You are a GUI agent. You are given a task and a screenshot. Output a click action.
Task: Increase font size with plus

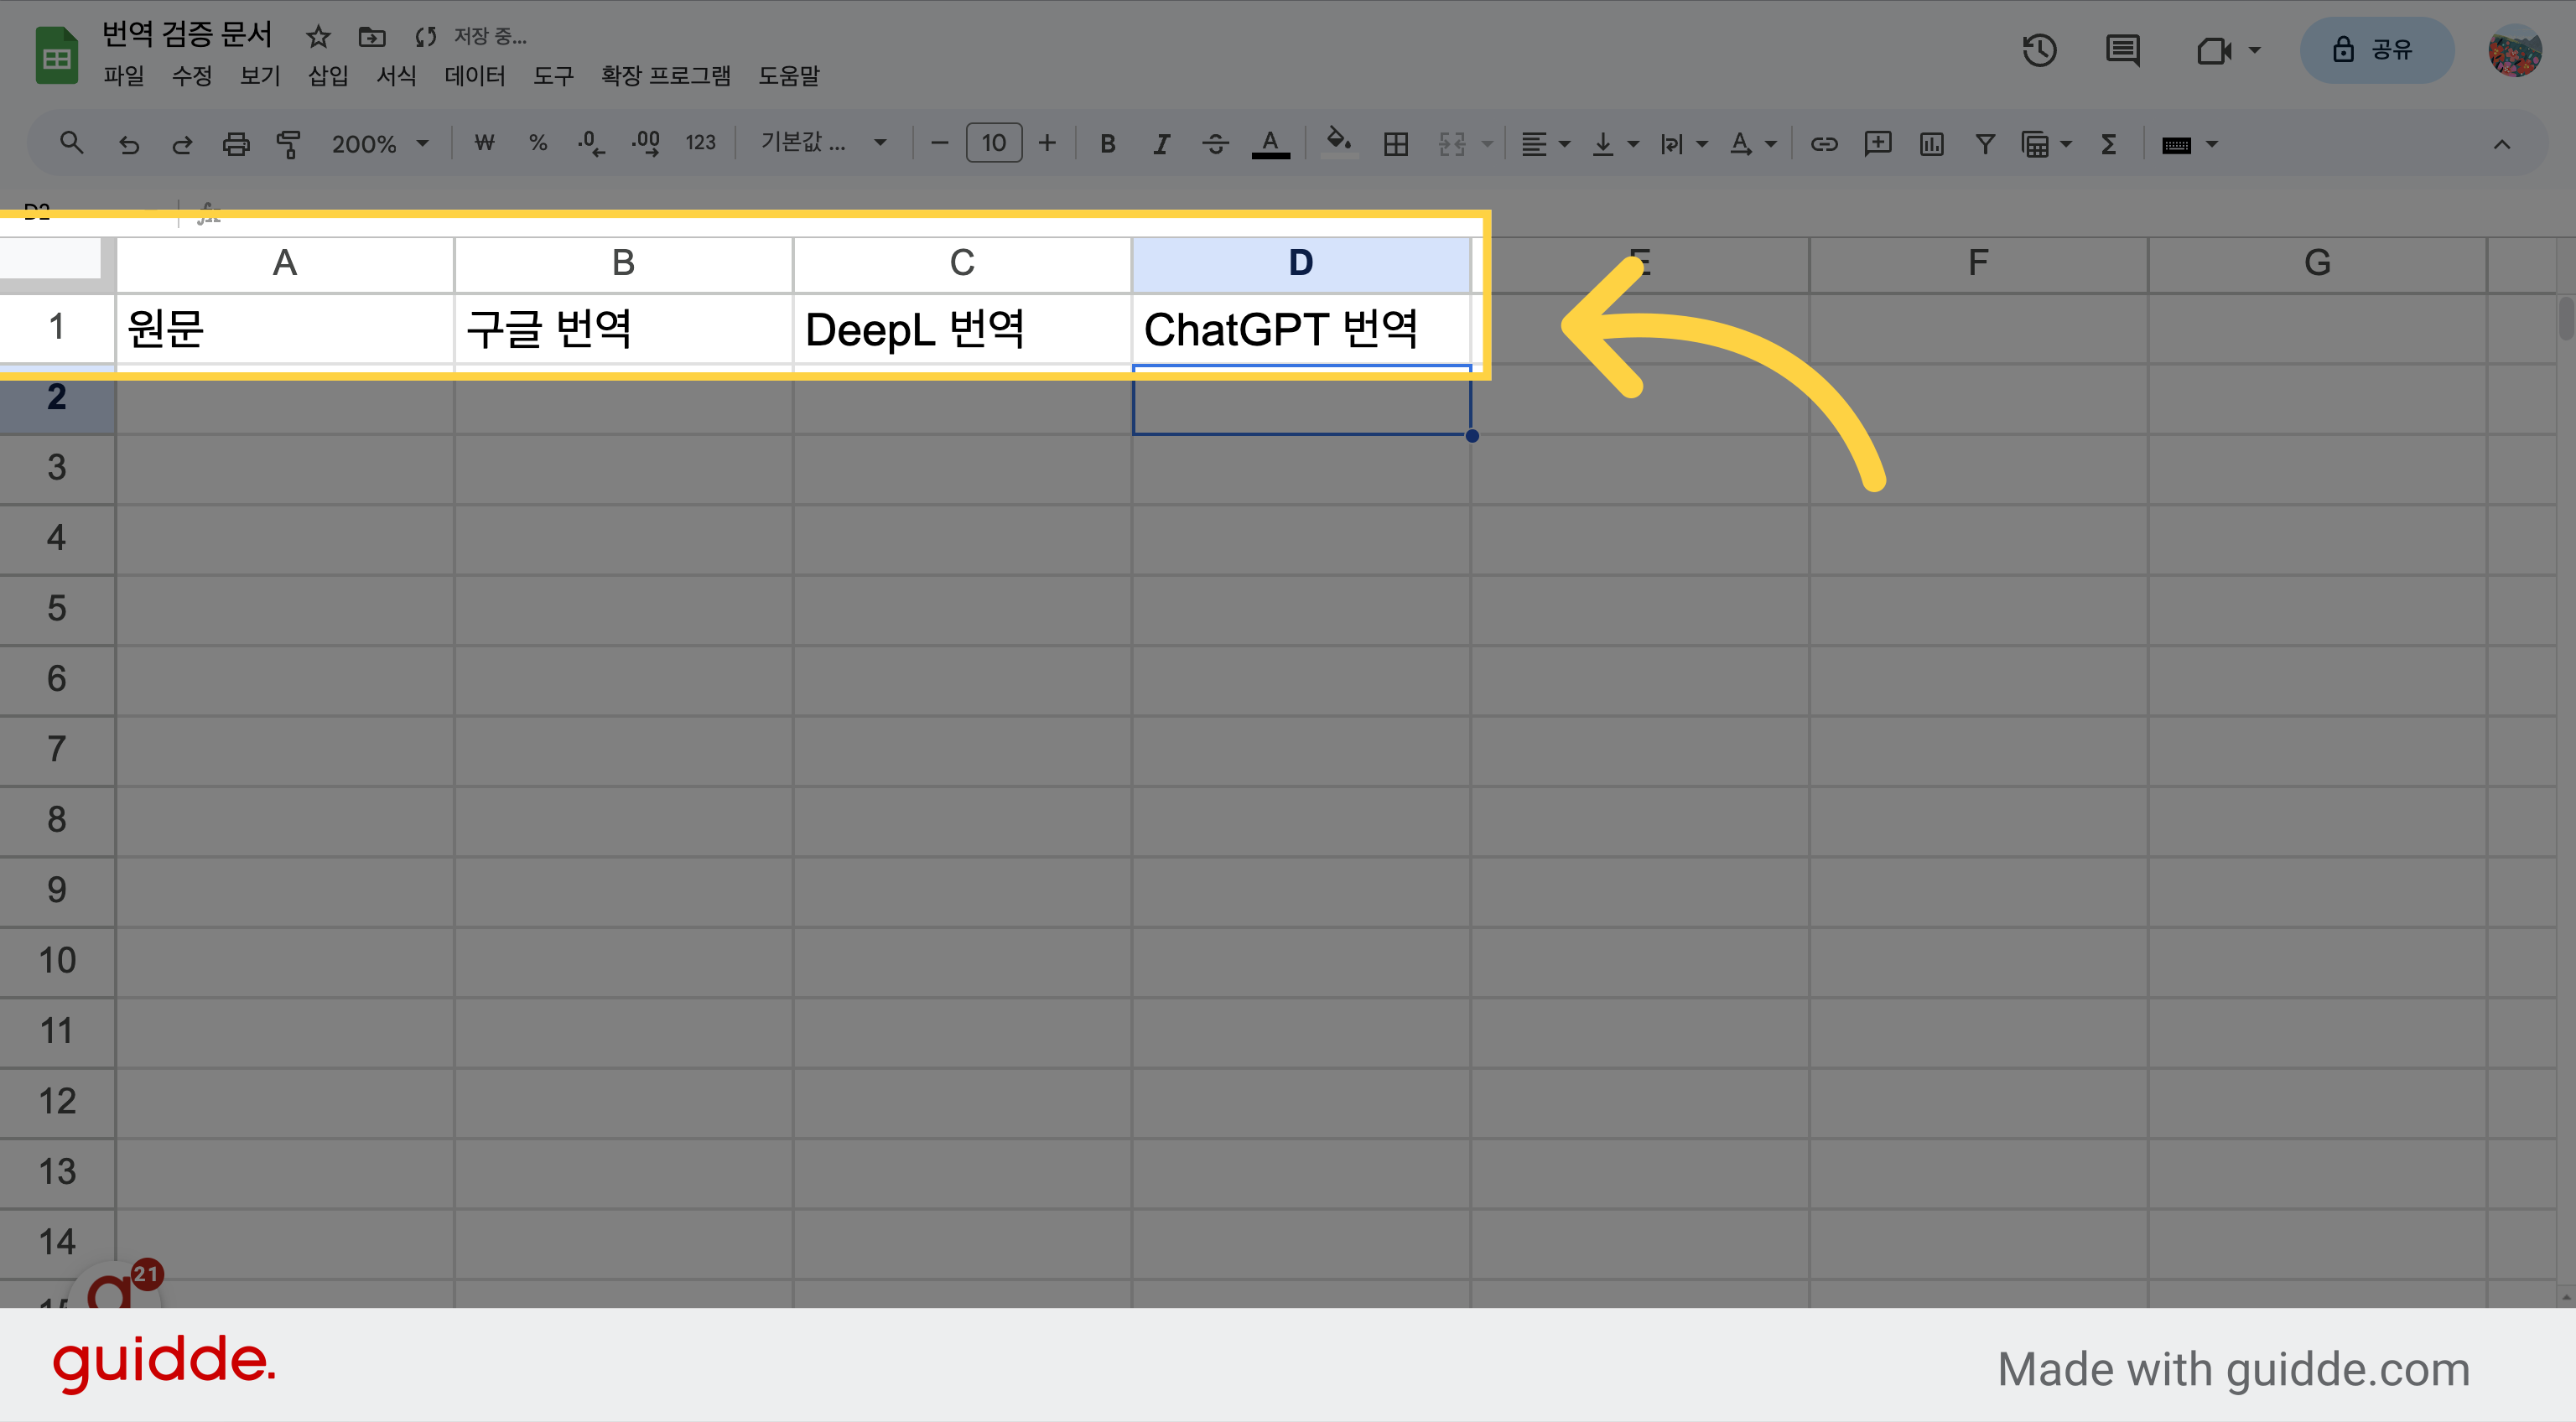[1047, 143]
